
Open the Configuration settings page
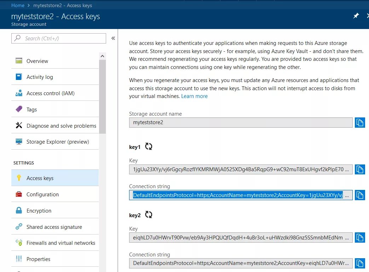tap(55, 194)
